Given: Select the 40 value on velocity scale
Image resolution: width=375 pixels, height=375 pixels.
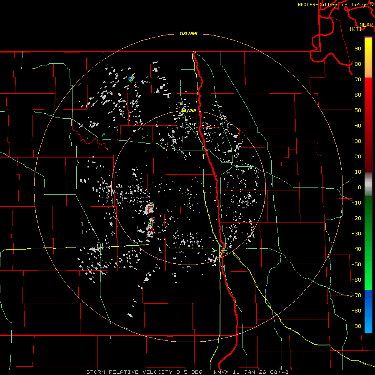Looking at the screenshot, I should (358, 126).
